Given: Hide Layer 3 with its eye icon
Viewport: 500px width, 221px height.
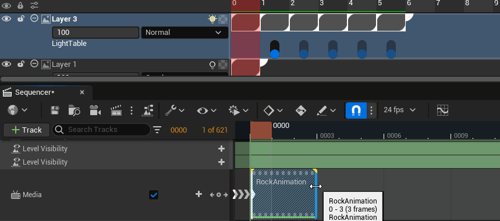Looking at the screenshot, I should 6,19.
